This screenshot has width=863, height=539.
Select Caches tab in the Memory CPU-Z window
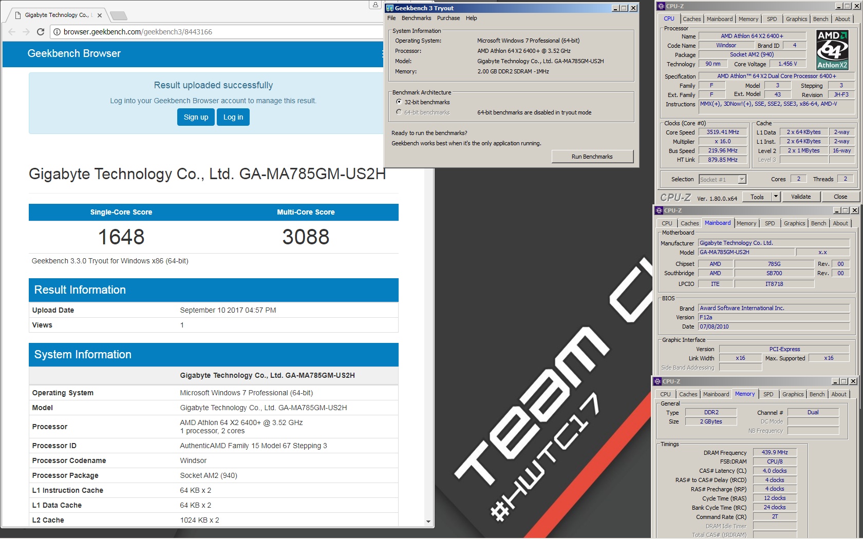pos(688,394)
